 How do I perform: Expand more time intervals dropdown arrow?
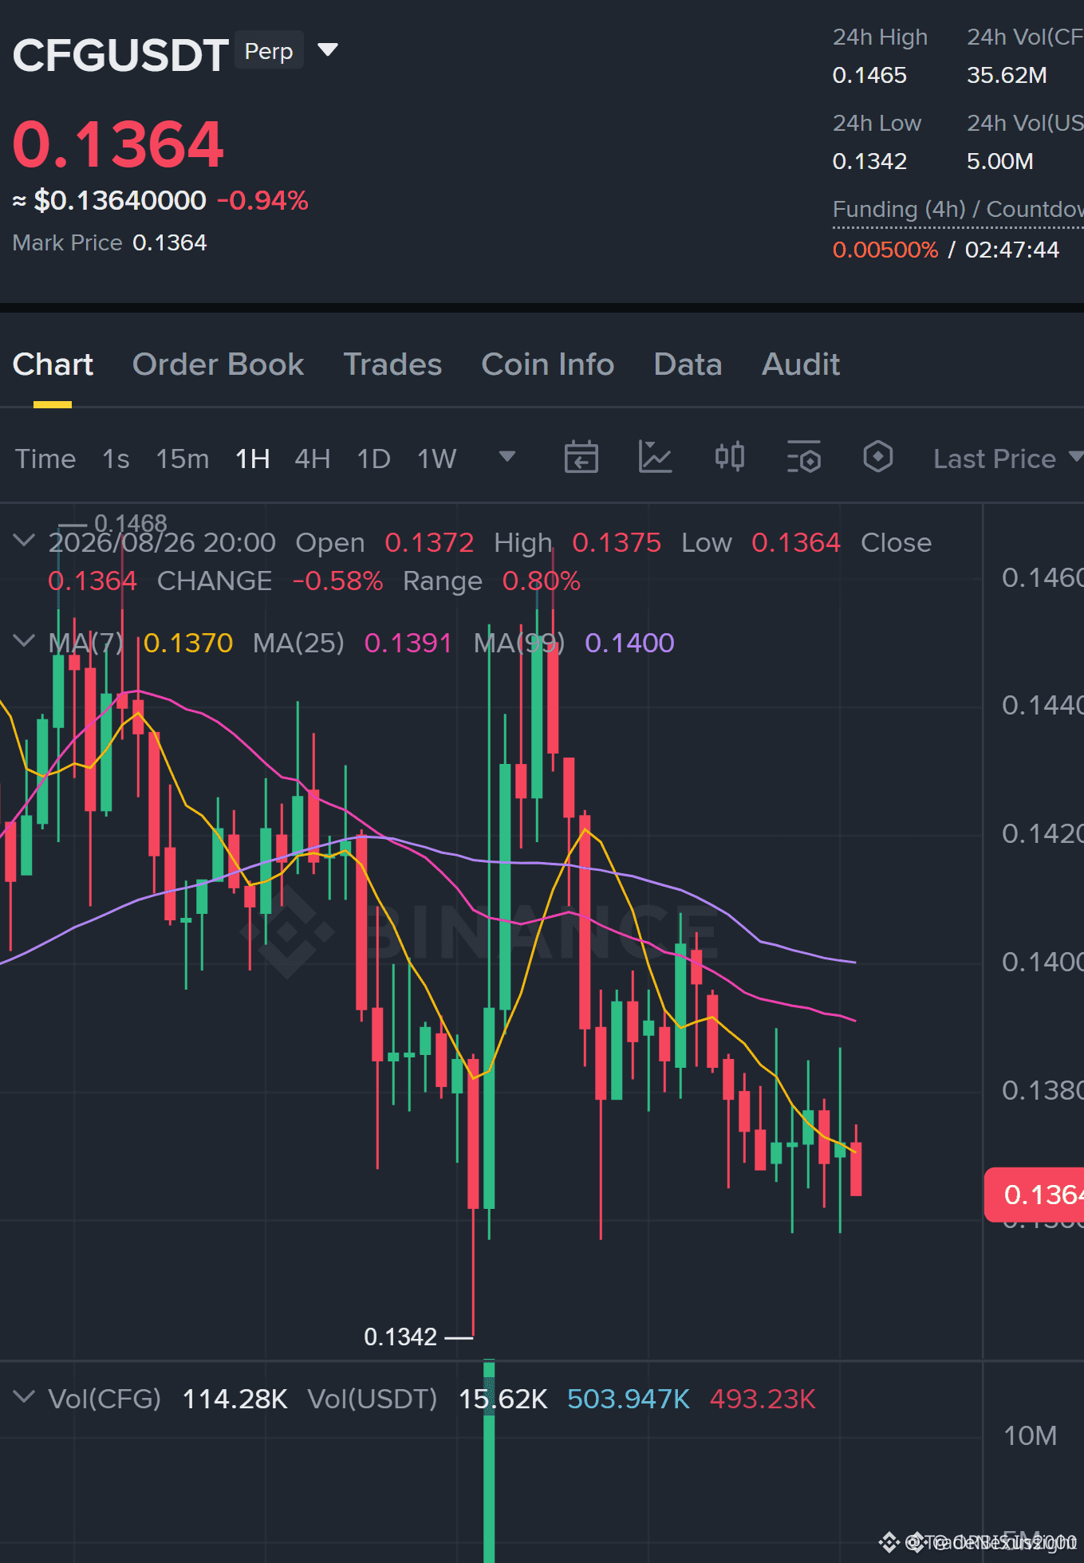pos(507,457)
